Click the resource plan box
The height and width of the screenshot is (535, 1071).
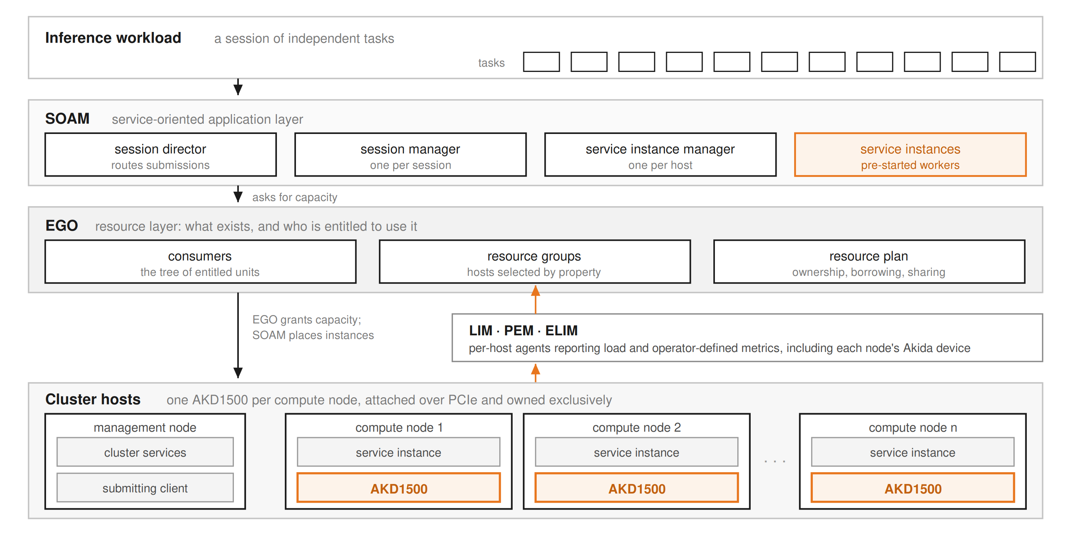point(869,262)
